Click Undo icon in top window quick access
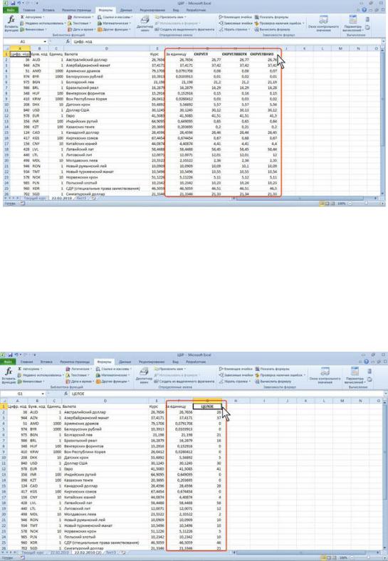Screen dimensions: 388x561 point(19,4)
